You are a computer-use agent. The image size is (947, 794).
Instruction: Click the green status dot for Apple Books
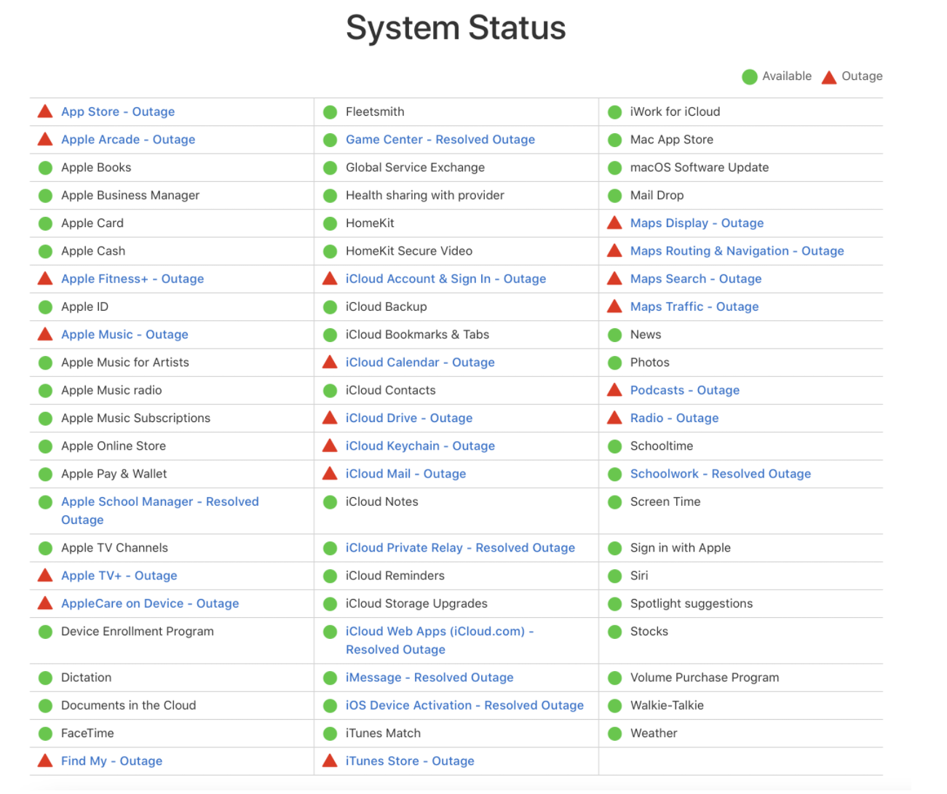pos(45,168)
